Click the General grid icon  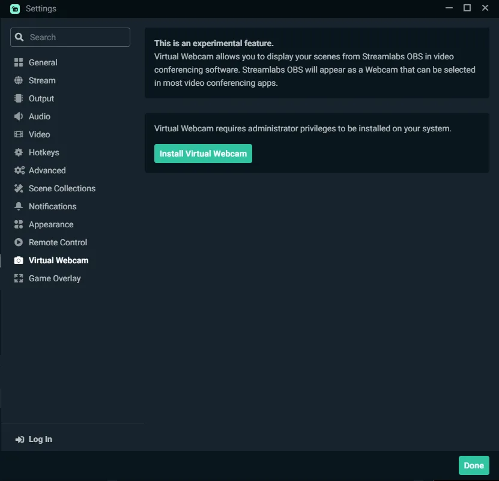pyautogui.click(x=19, y=62)
